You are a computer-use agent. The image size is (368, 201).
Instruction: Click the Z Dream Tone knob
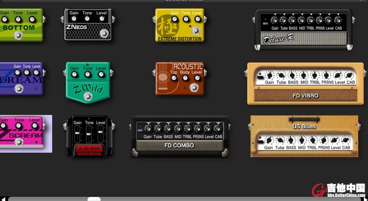[x=26, y=72]
